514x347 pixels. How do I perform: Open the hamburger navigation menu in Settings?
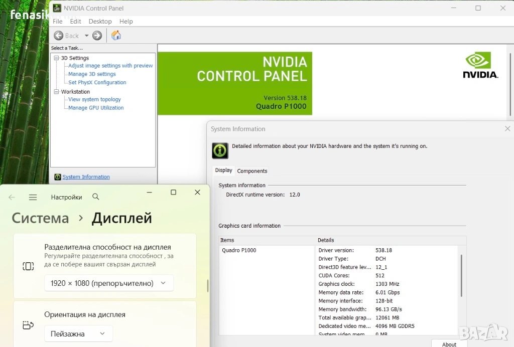pyautogui.click(x=33, y=198)
